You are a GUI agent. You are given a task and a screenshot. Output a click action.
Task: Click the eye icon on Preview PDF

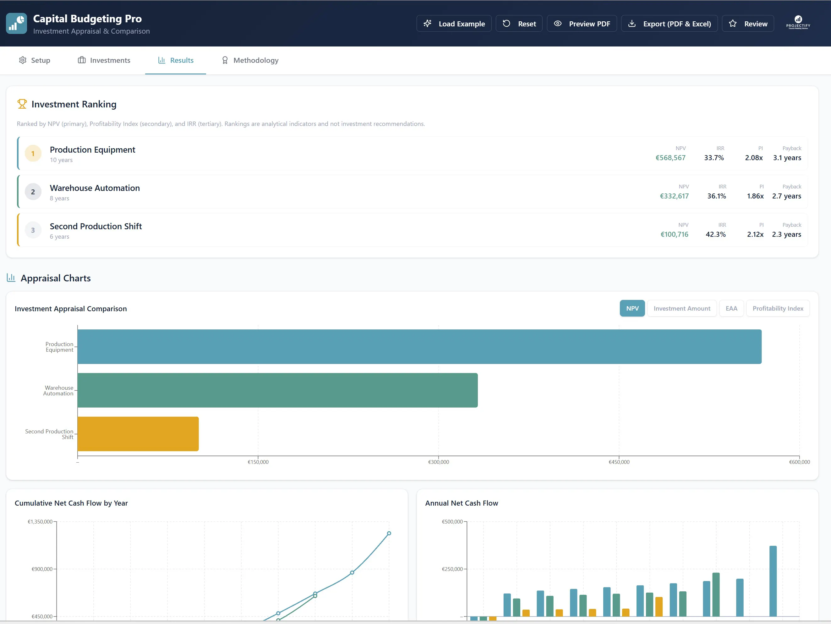tap(557, 23)
